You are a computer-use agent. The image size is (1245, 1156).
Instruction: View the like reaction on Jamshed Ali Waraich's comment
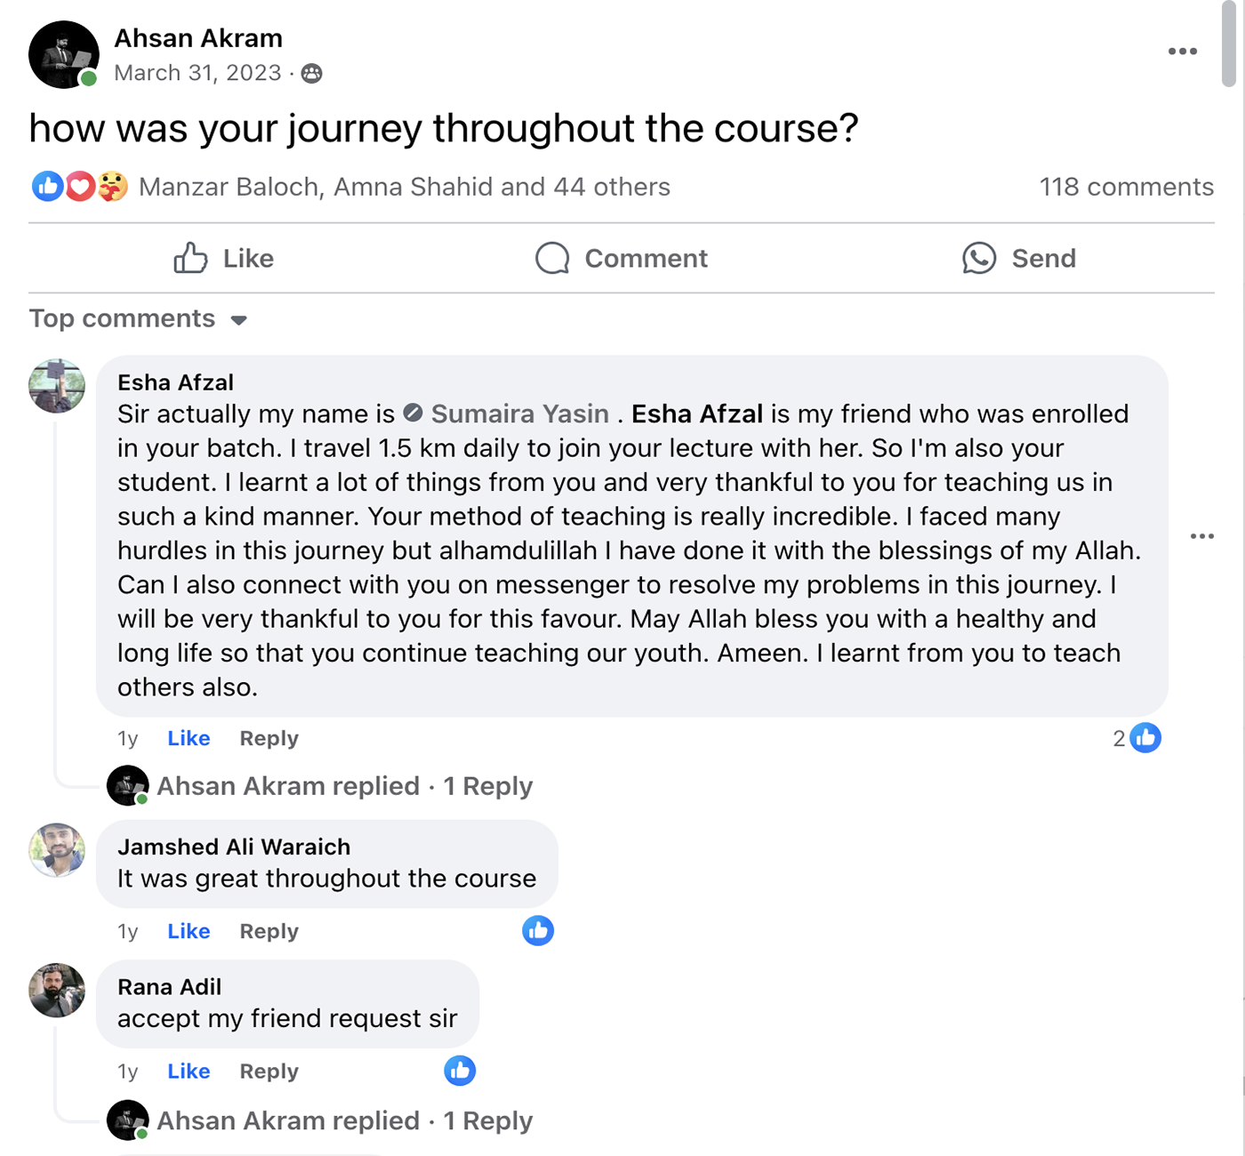(538, 931)
